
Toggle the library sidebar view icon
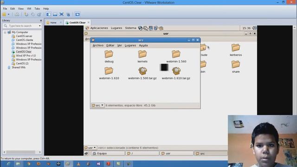[x=48, y=14]
